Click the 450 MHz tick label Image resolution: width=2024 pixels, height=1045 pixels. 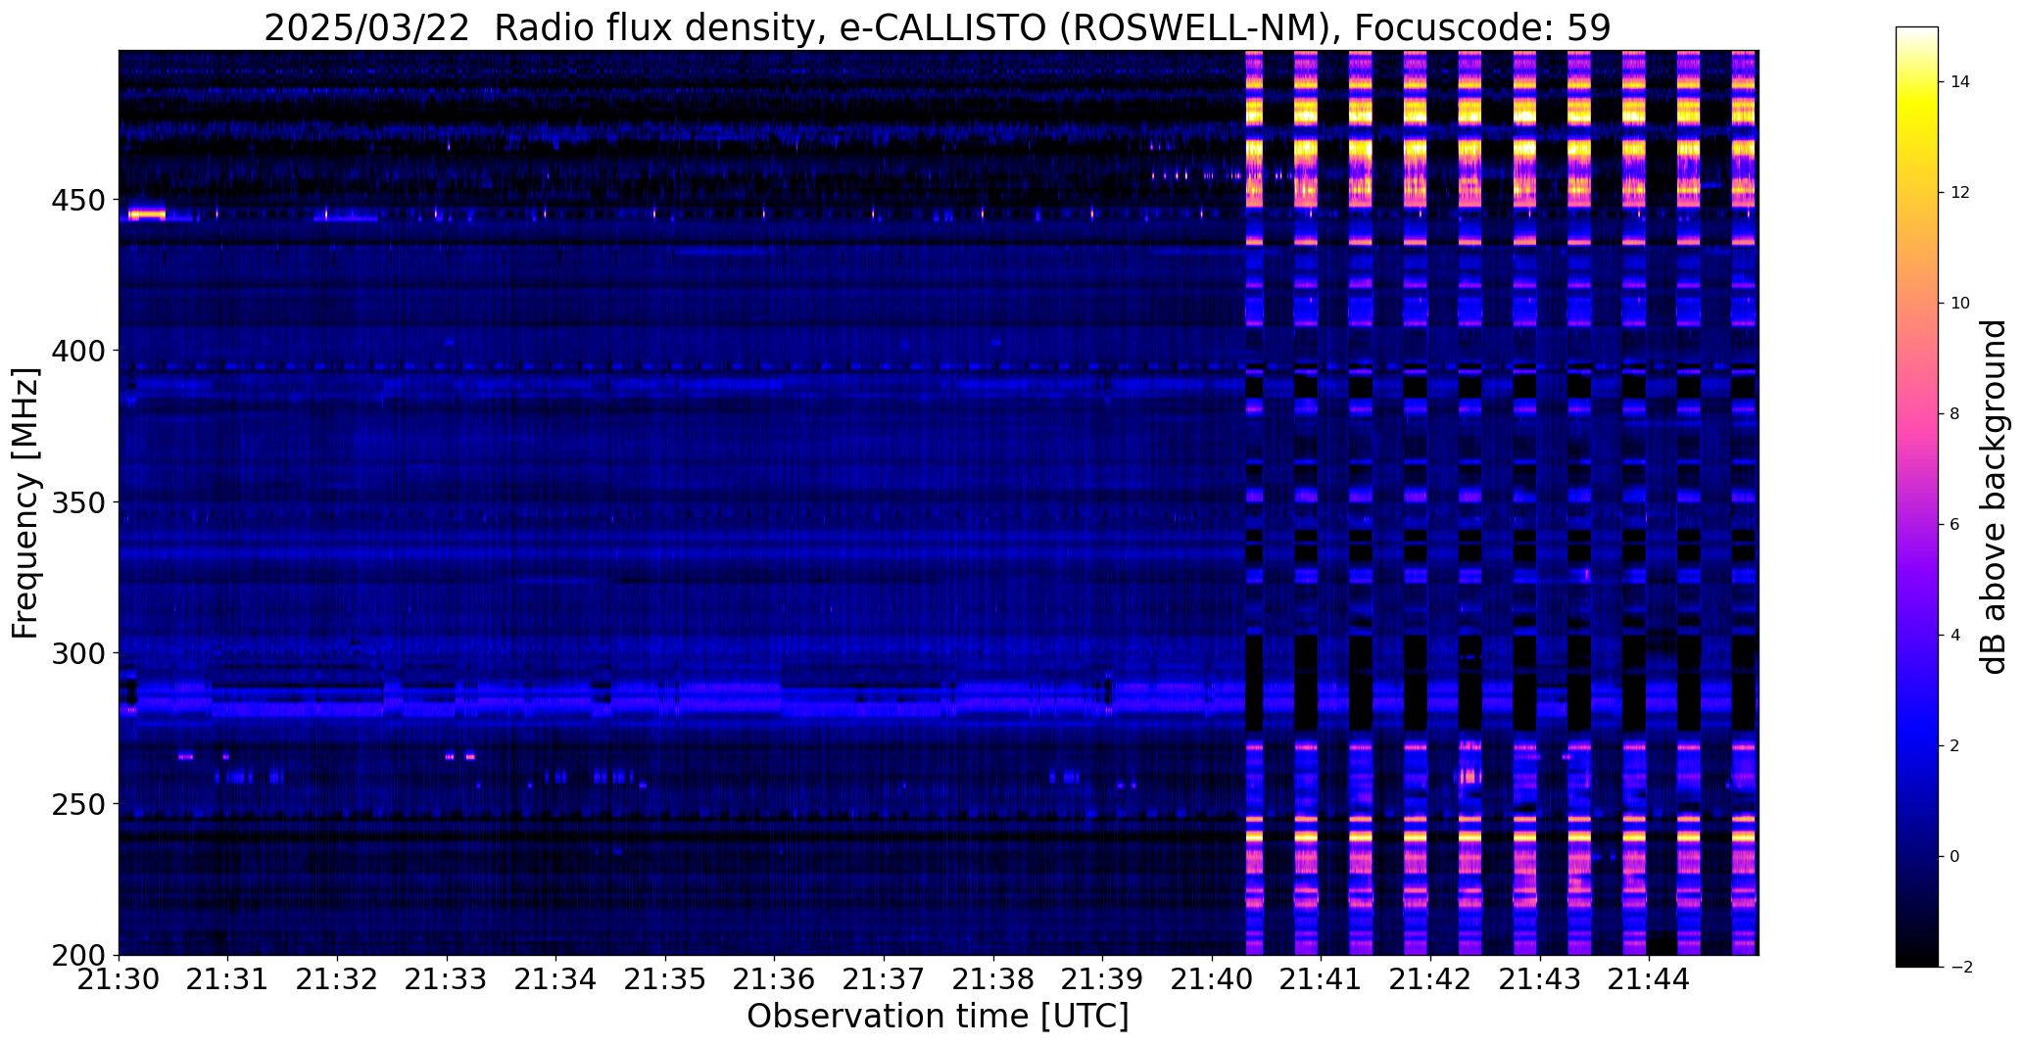[x=76, y=201]
